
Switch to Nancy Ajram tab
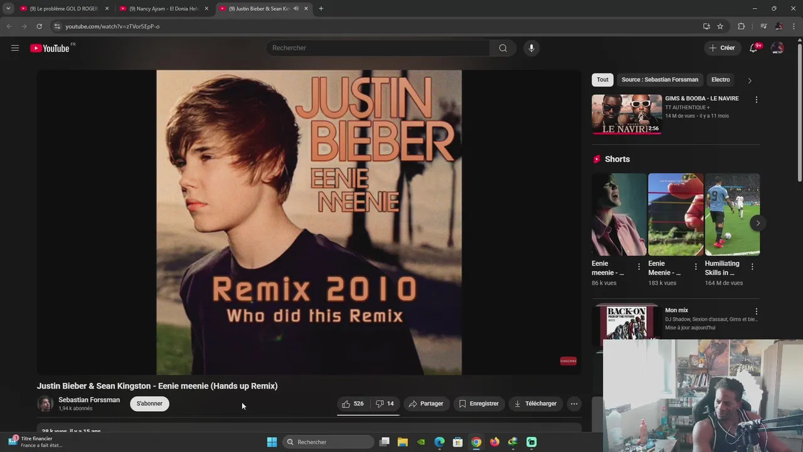(164, 9)
